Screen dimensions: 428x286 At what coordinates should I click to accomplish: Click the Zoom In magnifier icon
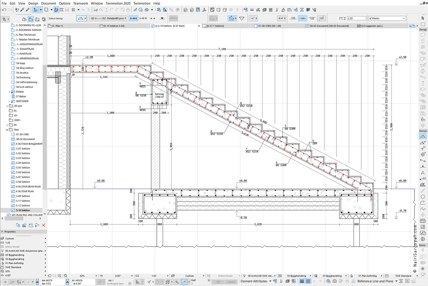(x=59, y=276)
